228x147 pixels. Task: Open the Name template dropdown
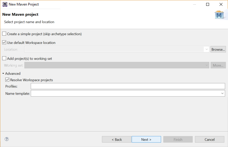point(222,93)
